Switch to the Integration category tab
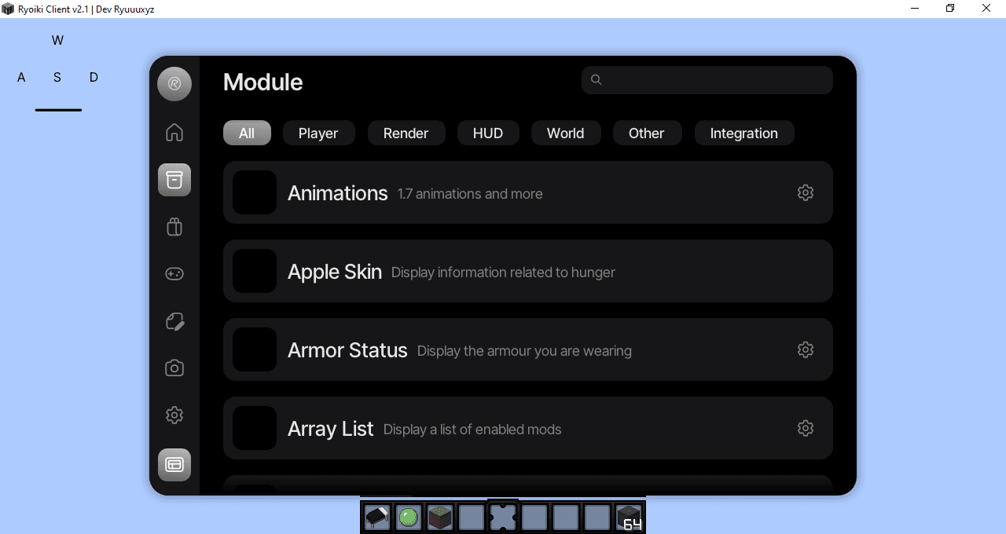Screen dimensions: 1006x534 [x=744, y=133]
